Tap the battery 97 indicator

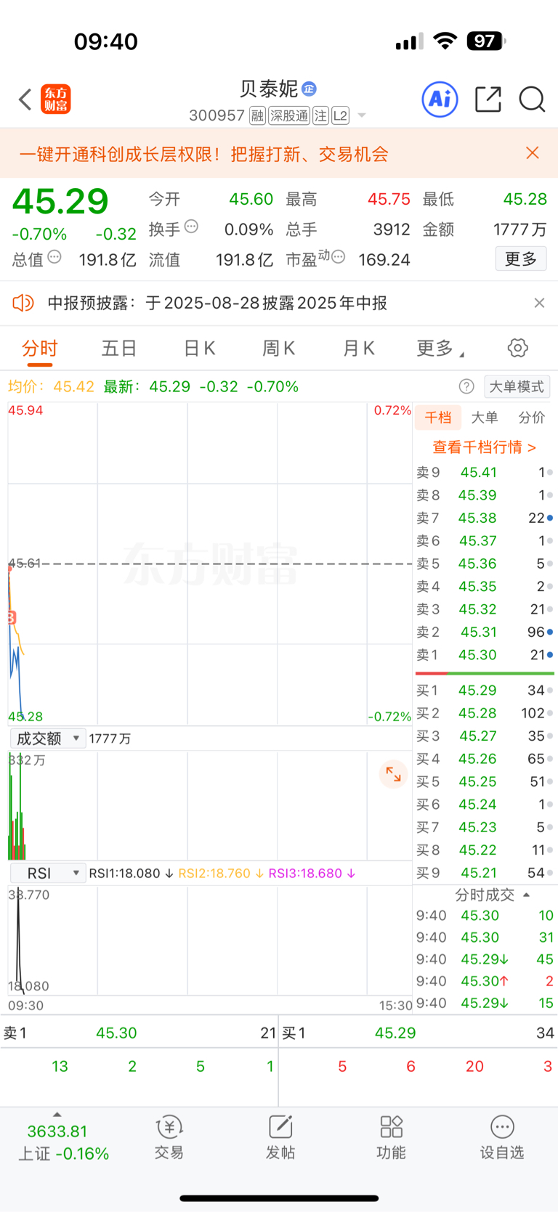486,41
